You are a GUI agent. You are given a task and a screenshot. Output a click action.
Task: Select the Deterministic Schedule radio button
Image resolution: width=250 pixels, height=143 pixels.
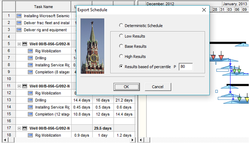click(121, 25)
